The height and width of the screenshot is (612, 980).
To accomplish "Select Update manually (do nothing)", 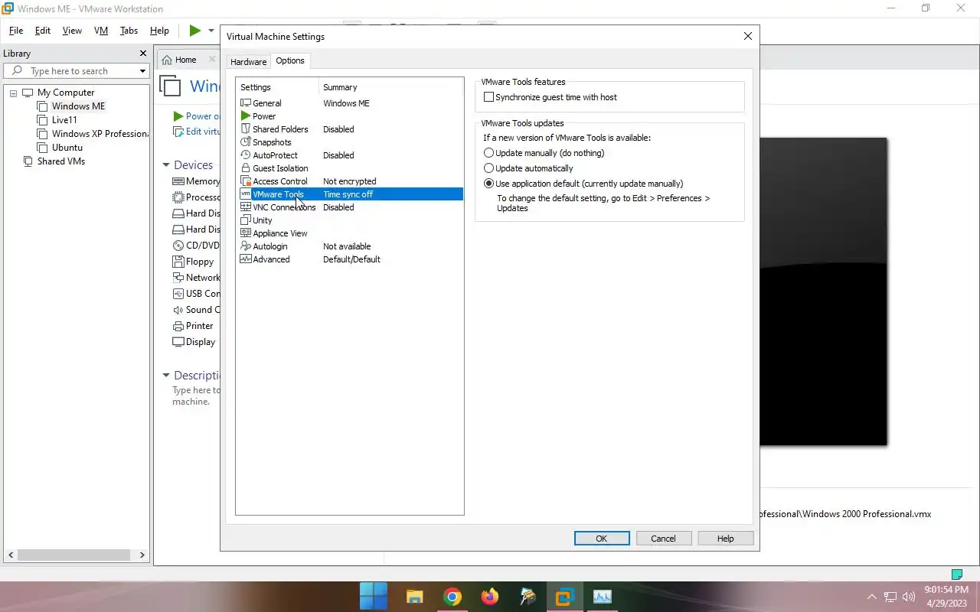I will [488, 153].
